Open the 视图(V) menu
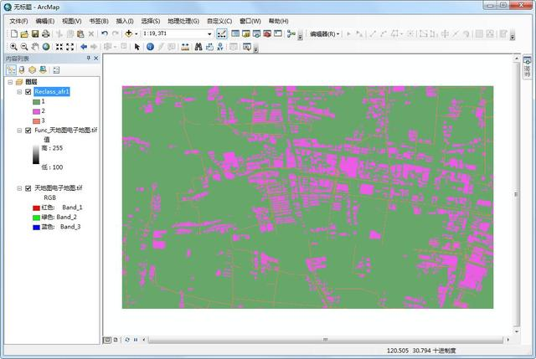The height and width of the screenshot is (359, 536). click(x=71, y=21)
